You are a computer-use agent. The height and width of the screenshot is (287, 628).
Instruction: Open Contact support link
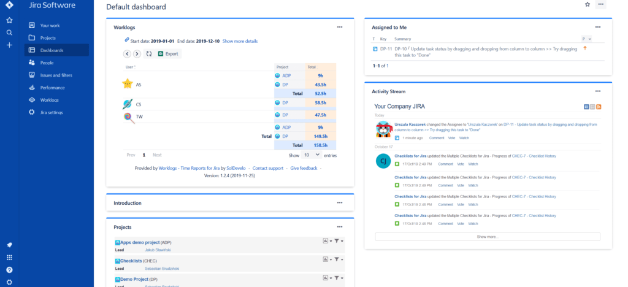pos(267,168)
